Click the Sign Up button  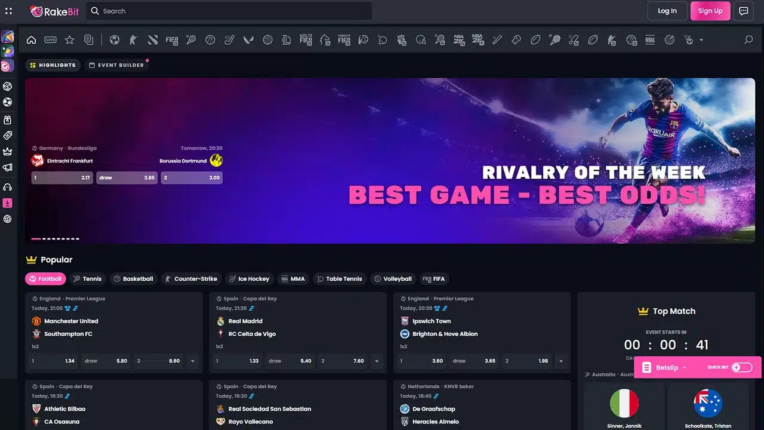(710, 11)
